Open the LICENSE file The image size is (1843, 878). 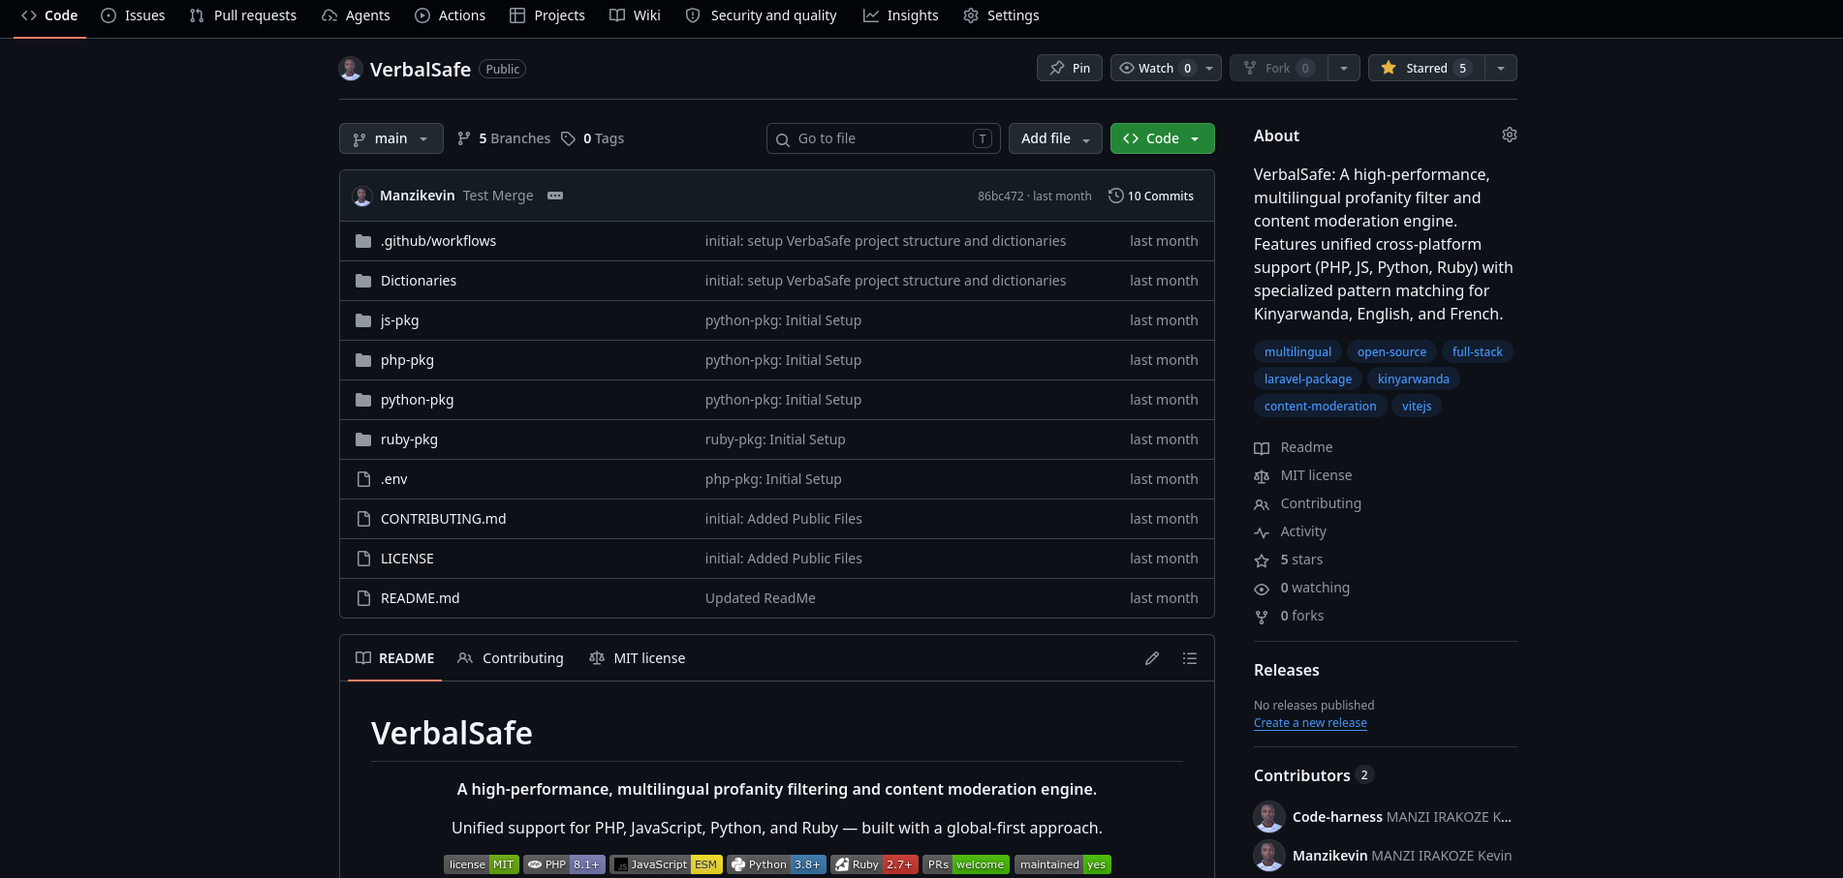pos(407,559)
